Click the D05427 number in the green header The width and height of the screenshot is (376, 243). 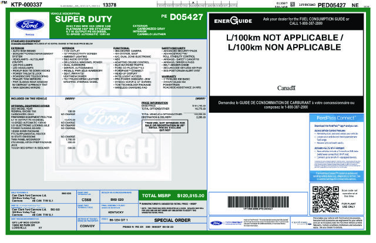click(186, 17)
